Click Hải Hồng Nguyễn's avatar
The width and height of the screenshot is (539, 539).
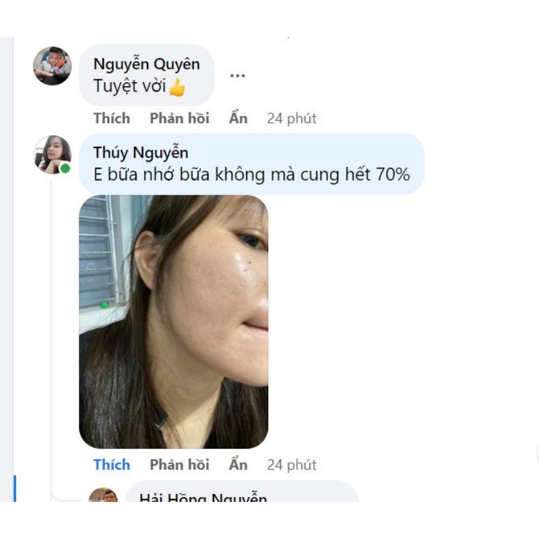click(103, 495)
